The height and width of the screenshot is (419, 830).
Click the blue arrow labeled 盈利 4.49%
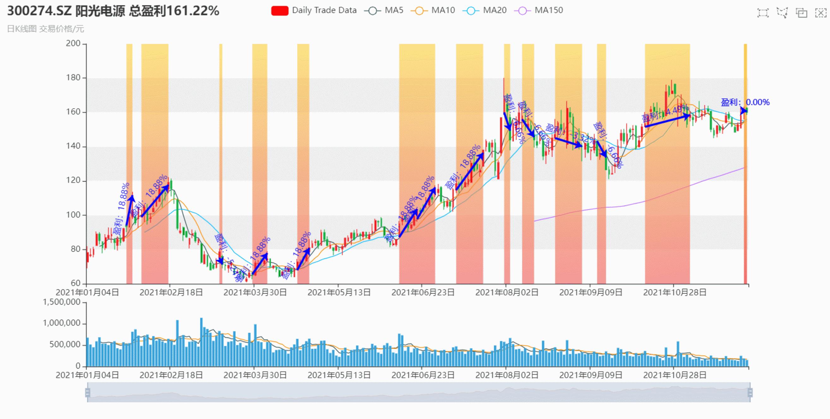click(x=667, y=121)
